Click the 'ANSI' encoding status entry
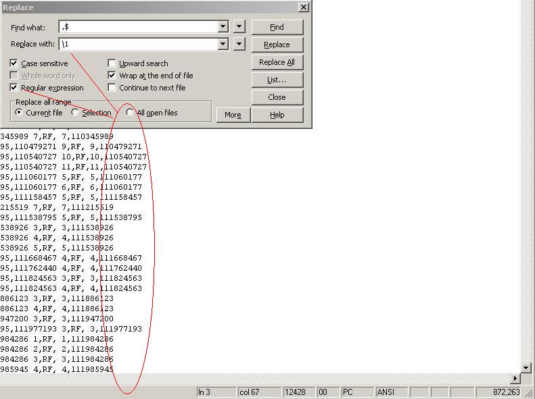The height and width of the screenshot is (399, 535). pos(392,392)
